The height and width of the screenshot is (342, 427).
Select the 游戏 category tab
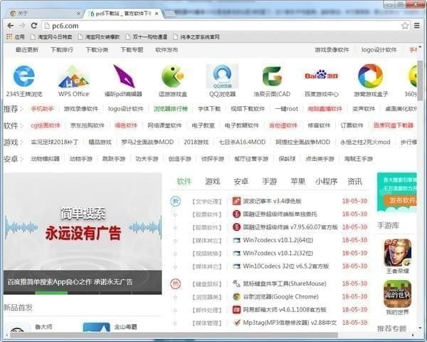coord(213,182)
